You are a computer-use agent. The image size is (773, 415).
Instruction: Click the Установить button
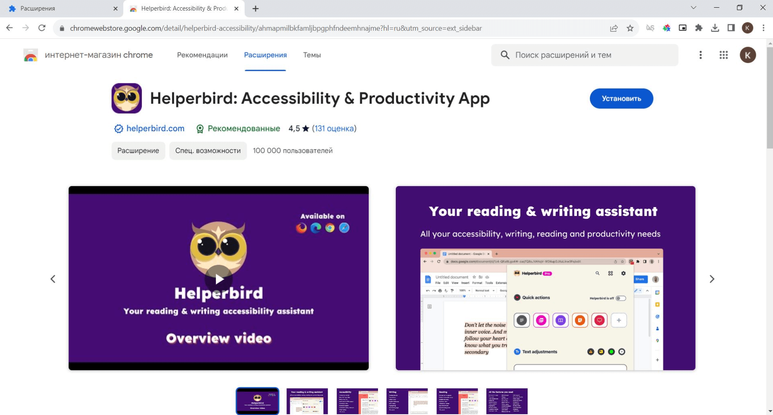pyautogui.click(x=621, y=98)
